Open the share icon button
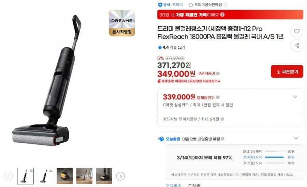This screenshot has width=307, height=187. (x=297, y=46)
